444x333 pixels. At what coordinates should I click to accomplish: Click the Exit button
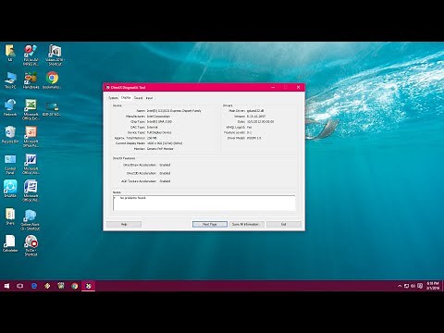284,224
